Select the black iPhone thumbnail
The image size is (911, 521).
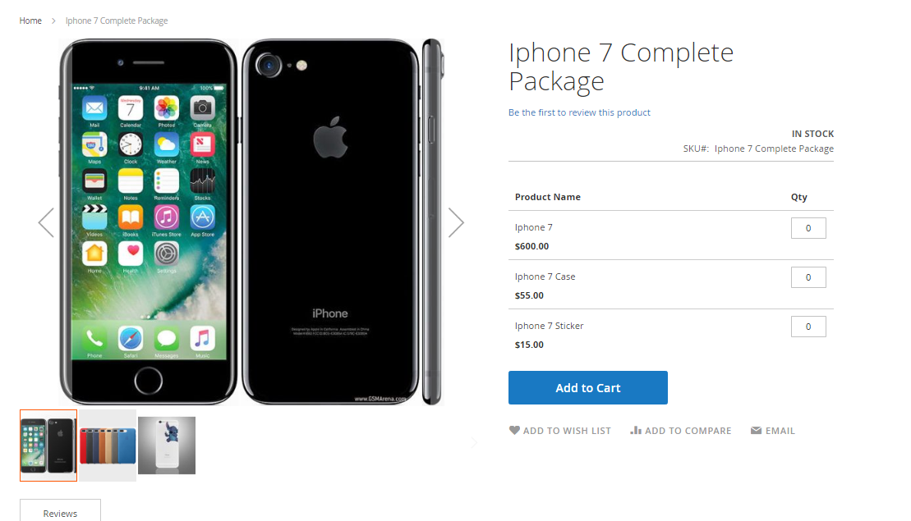(x=48, y=446)
